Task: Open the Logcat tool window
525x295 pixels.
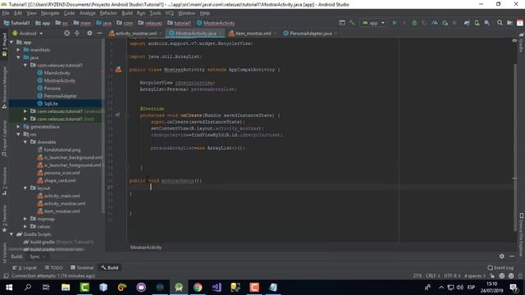Action: 25,268
